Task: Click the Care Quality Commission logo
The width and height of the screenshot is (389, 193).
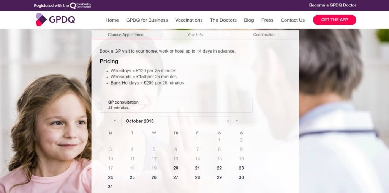Action: (81, 5)
